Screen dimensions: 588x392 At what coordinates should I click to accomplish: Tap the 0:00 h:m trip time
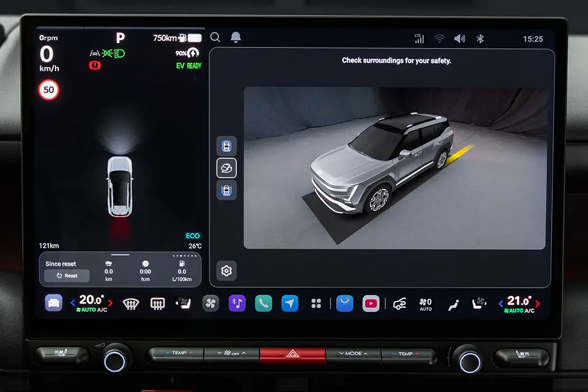pos(146,271)
